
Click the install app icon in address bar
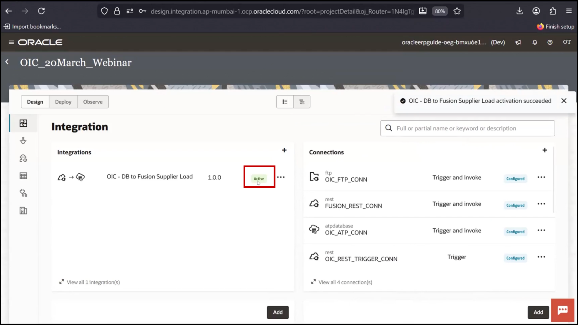tap(423, 11)
